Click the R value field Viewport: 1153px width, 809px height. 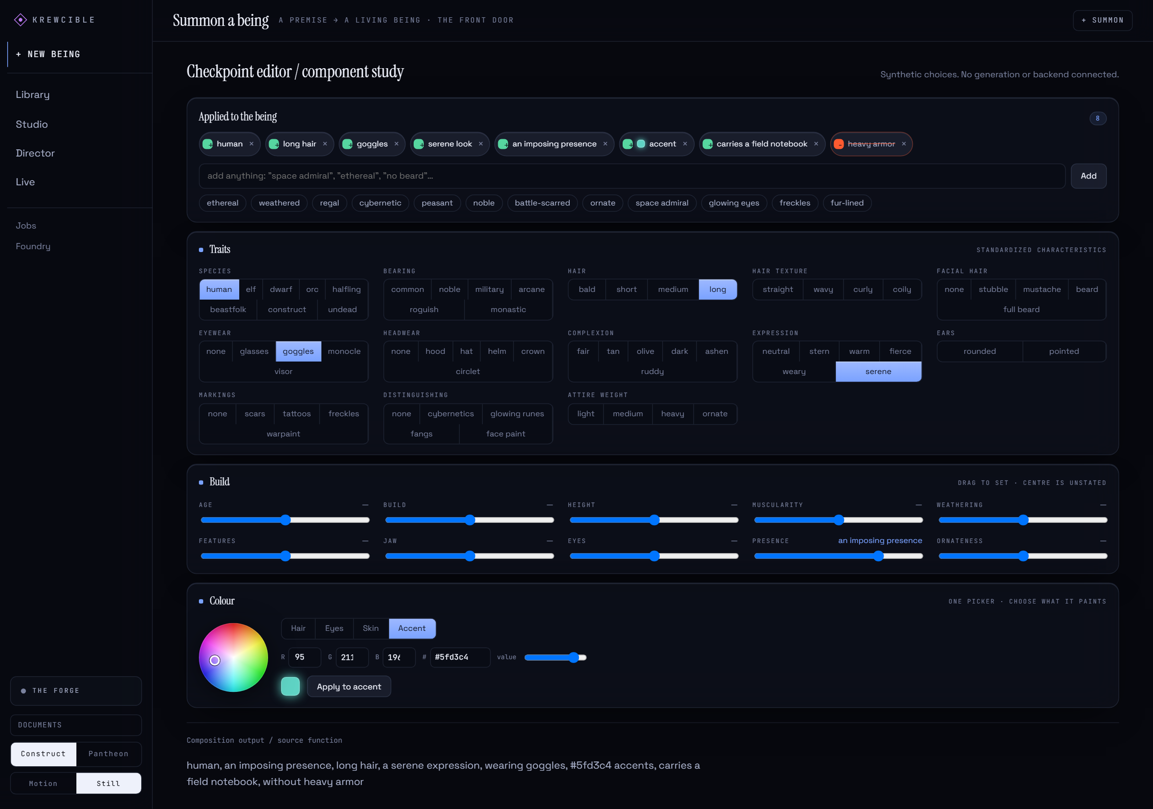coord(304,657)
